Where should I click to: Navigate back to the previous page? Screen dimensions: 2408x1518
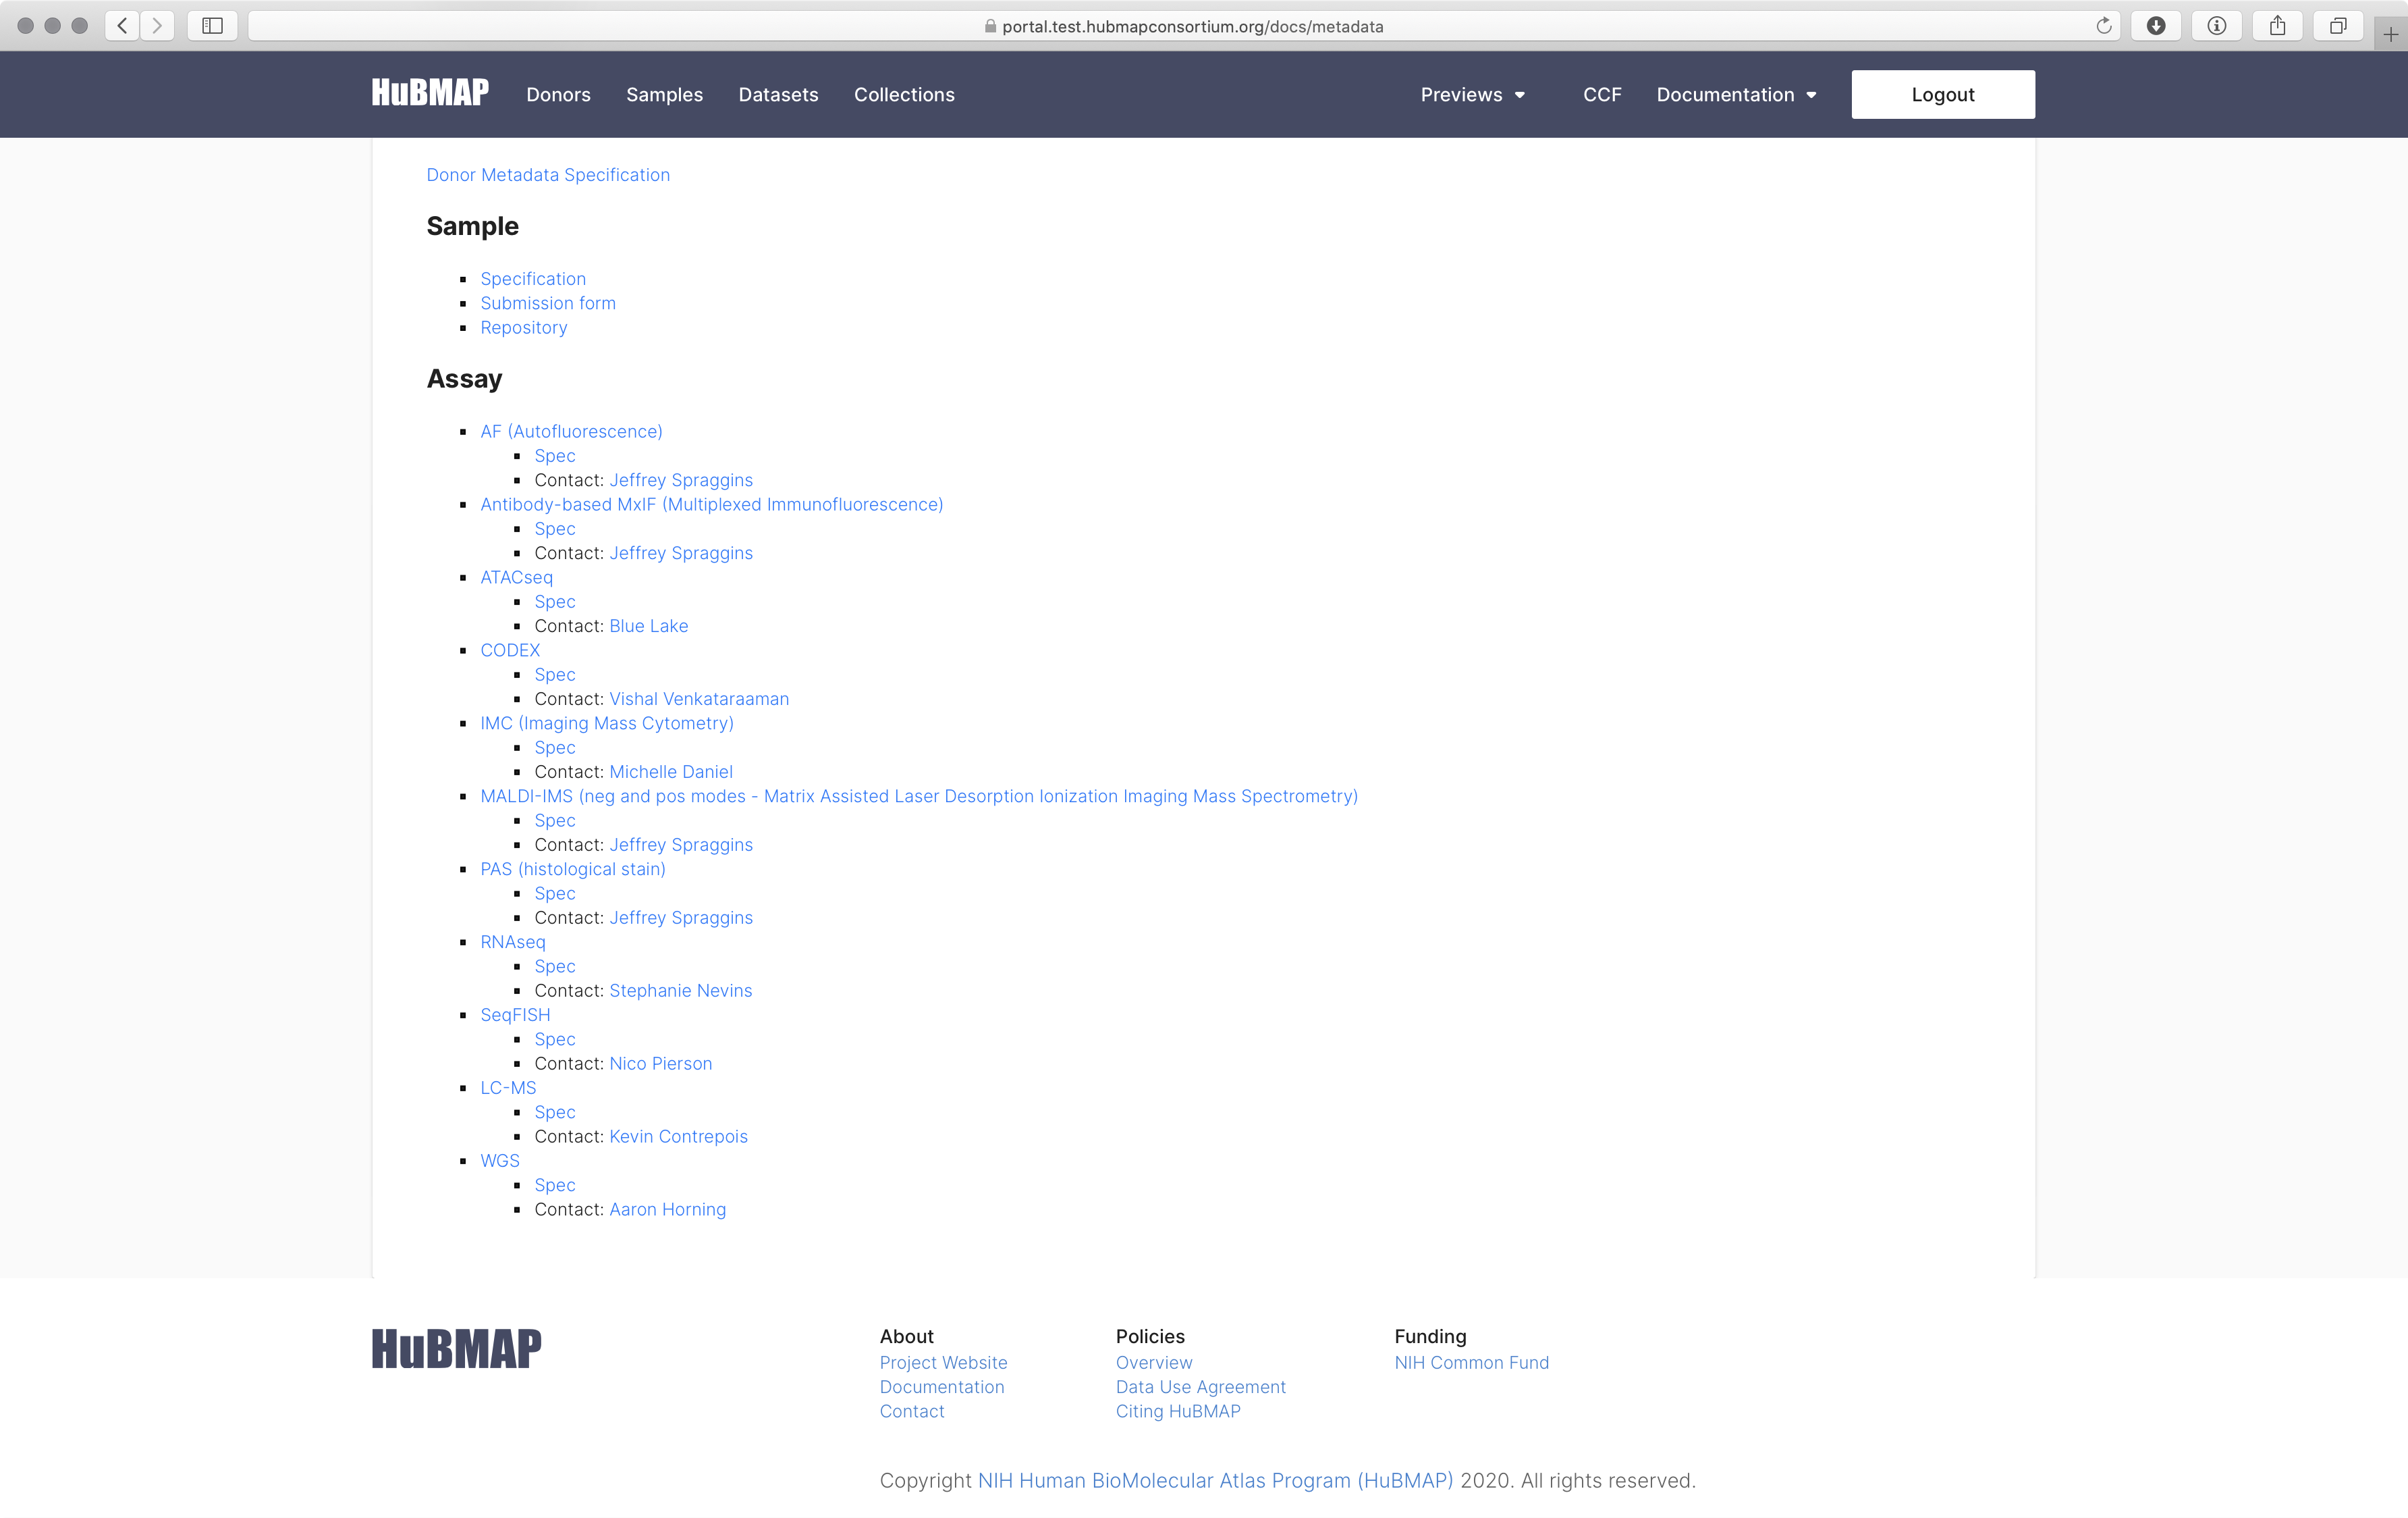pos(121,26)
